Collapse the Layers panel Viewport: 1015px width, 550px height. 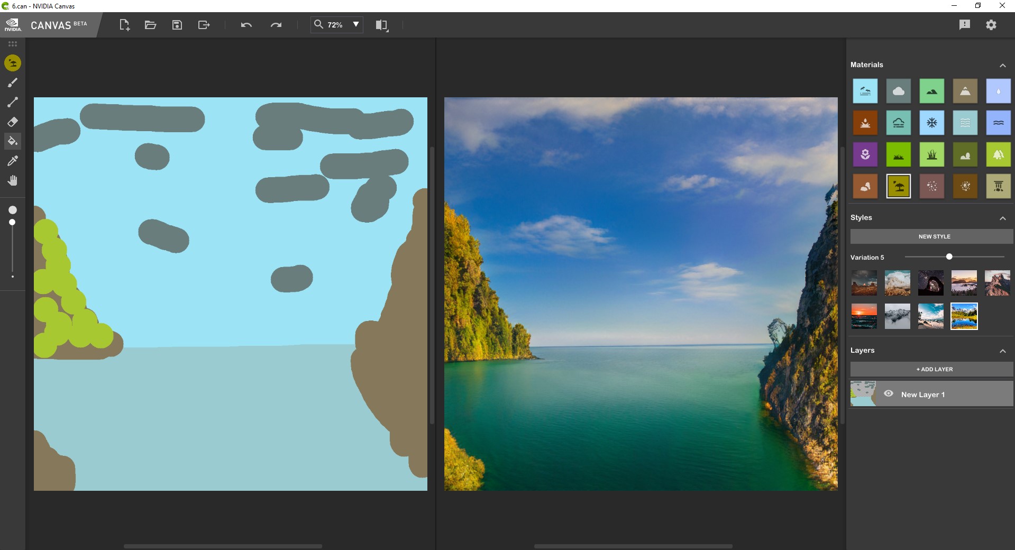pyautogui.click(x=1002, y=351)
